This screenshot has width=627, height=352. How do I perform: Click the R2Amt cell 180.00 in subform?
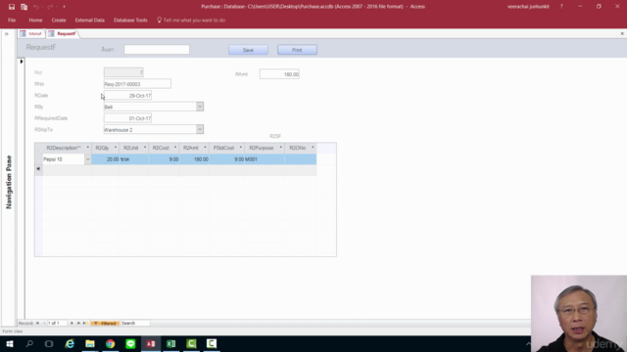click(x=194, y=159)
